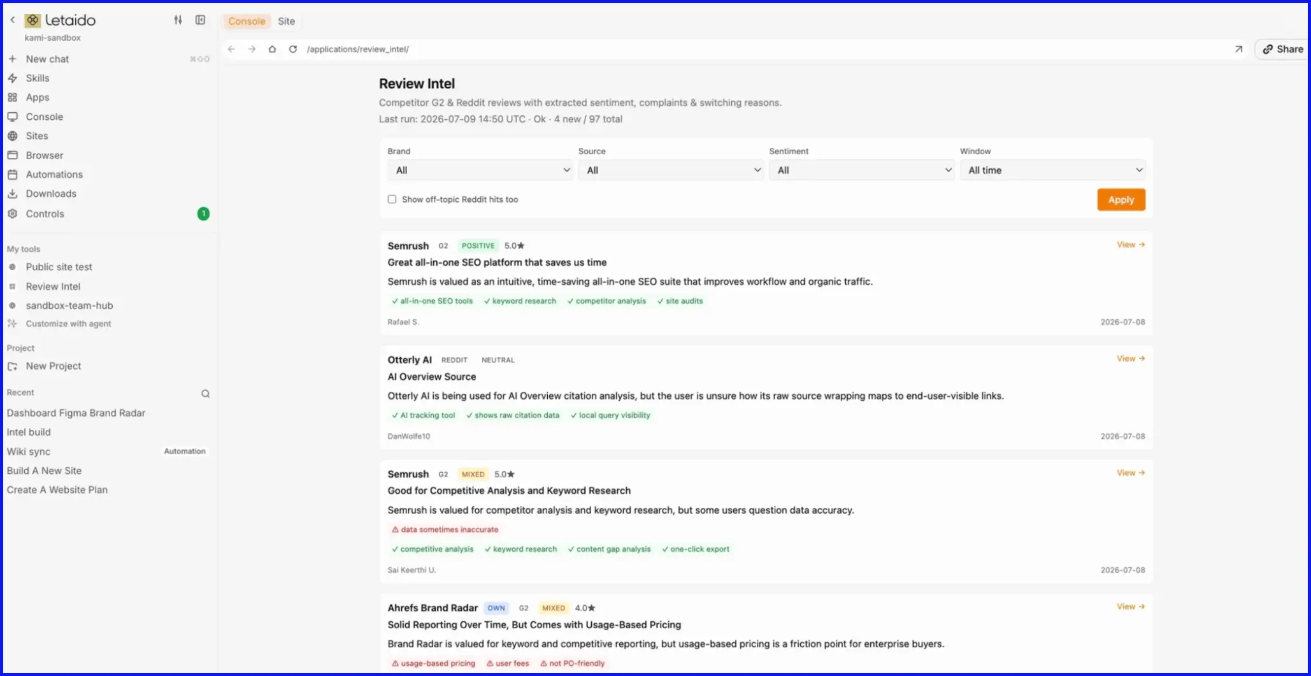Image resolution: width=1311 pixels, height=676 pixels.
Task: Click the NEUTRAL badge on Otterly AI
Action: pyautogui.click(x=498, y=360)
